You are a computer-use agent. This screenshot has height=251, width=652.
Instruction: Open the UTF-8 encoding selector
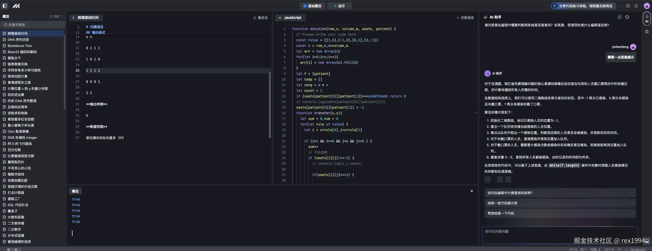point(609,249)
